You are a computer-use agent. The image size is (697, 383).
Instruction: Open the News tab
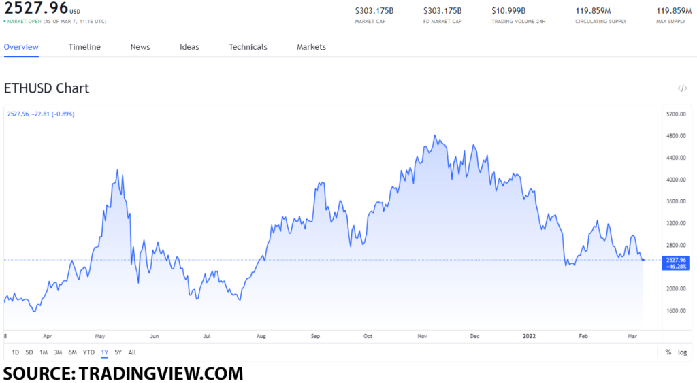point(140,47)
